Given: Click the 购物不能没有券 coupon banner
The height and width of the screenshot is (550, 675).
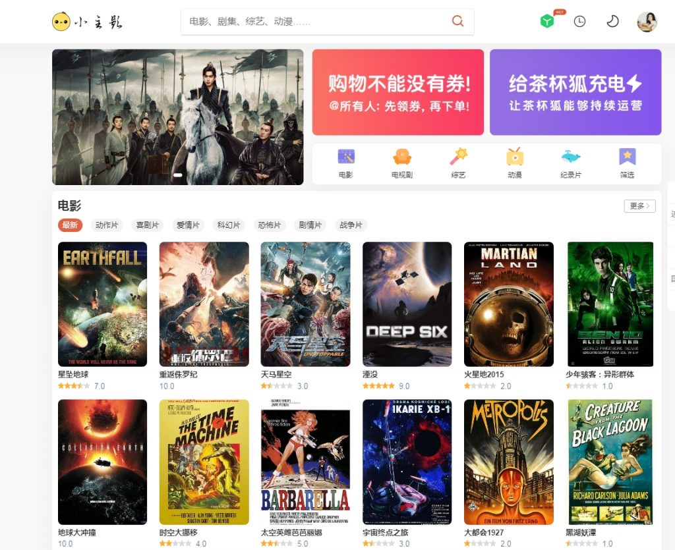Looking at the screenshot, I should coord(397,92).
